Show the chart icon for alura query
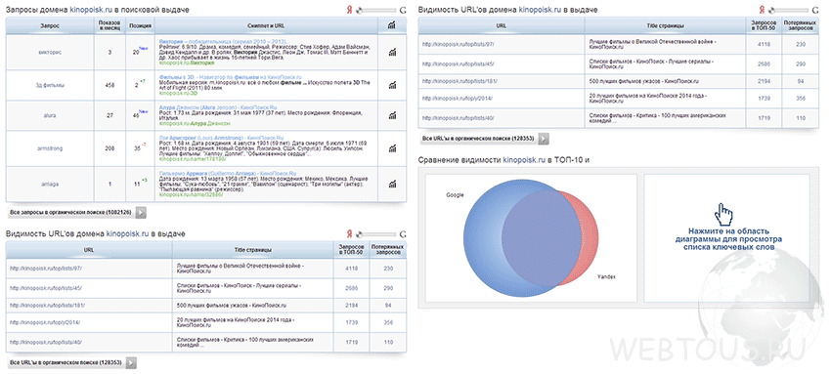Screen dimensions: 831x374 click(392, 116)
